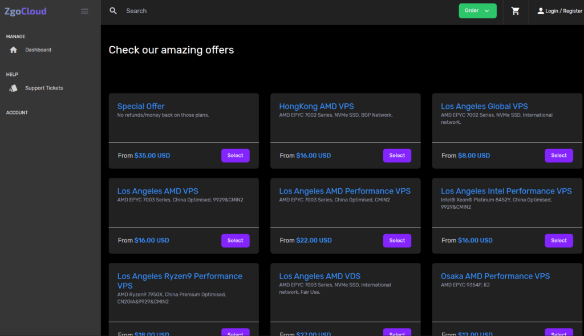Select Los Angeles AMD Performance VPS
This screenshot has width=584, height=336.
coord(397,241)
